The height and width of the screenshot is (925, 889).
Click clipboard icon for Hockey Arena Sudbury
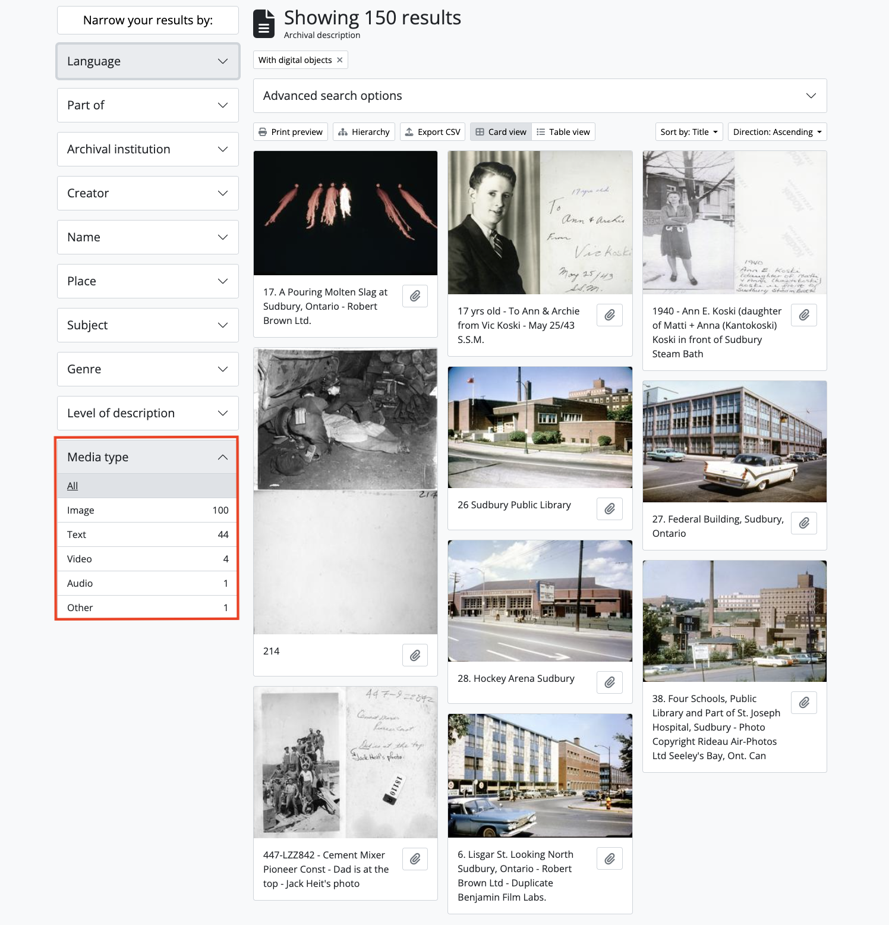(x=609, y=682)
